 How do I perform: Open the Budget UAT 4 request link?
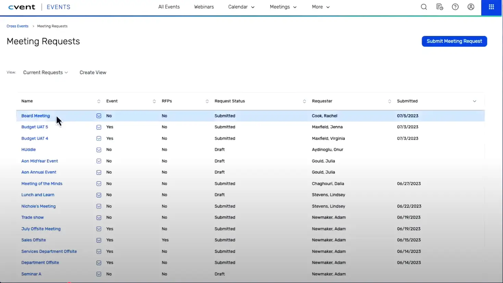(35, 138)
